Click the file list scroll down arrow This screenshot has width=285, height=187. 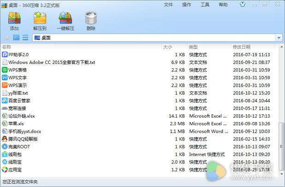coord(282,174)
